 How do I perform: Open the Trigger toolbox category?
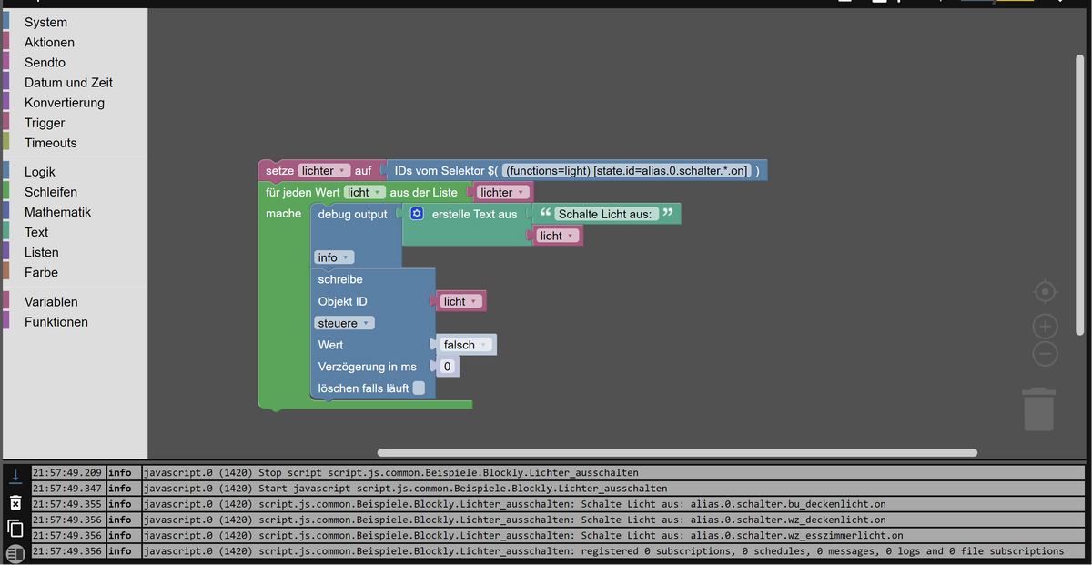tap(45, 122)
